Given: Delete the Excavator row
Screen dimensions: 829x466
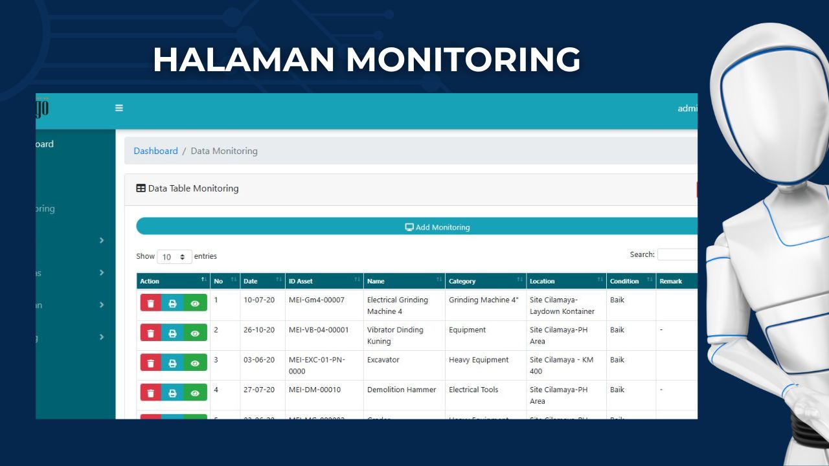Looking at the screenshot, I should [151, 363].
